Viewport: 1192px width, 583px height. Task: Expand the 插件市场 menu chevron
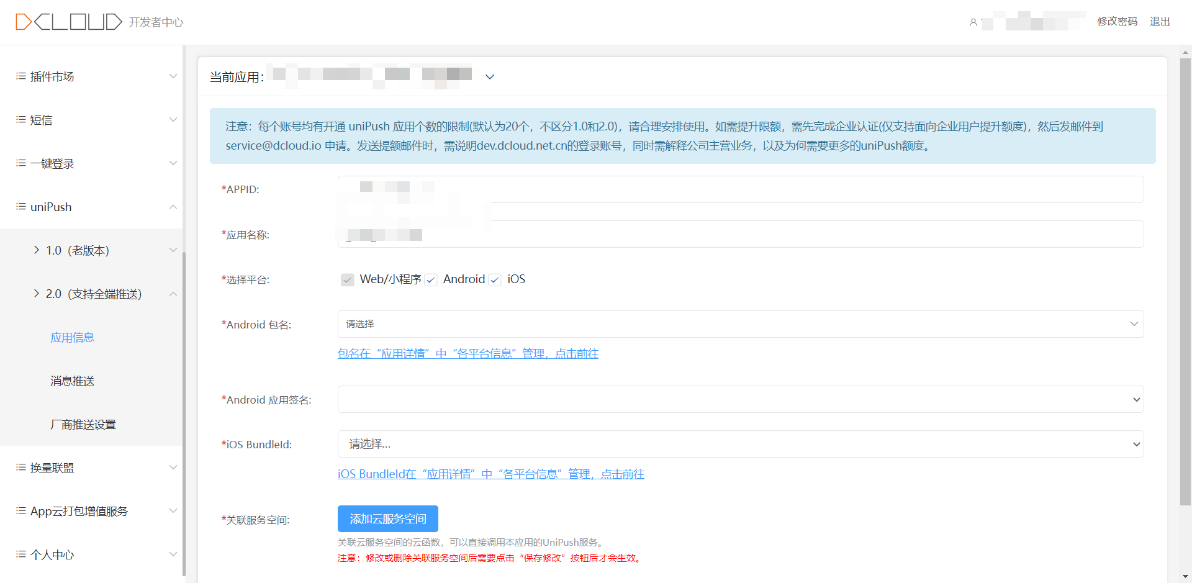173,76
